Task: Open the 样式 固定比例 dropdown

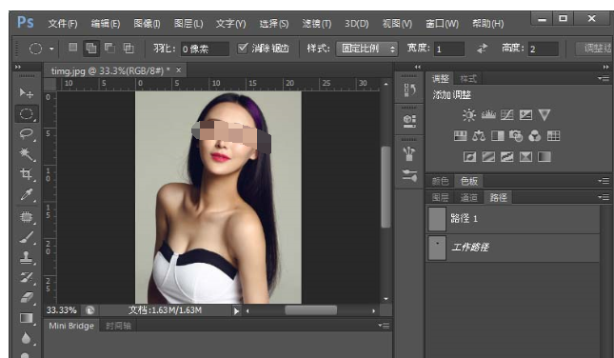Action: point(366,49)
